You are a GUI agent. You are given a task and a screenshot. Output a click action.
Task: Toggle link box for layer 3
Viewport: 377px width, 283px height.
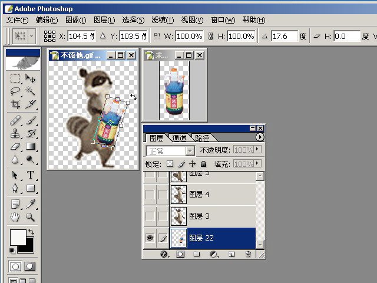pyautogui.click(x=163, y=216)
